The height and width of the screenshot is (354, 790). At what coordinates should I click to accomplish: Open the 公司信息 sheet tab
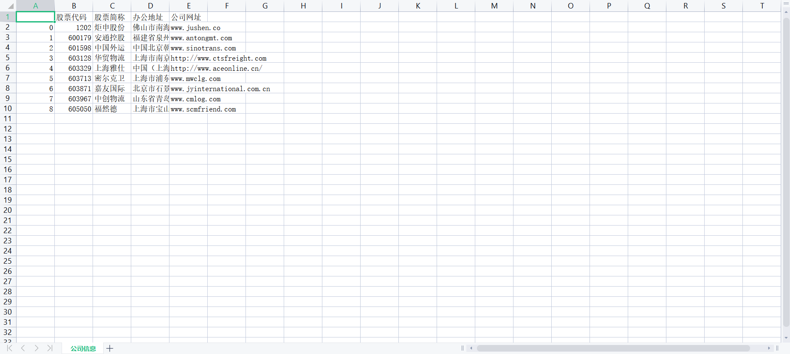[83, 348]
